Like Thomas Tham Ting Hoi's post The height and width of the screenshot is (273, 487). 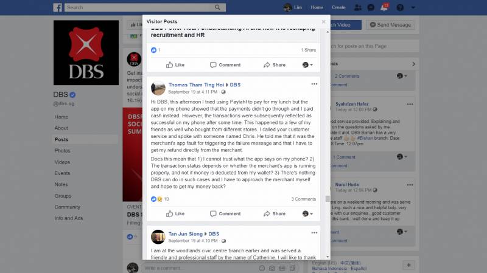pos(175,214)
